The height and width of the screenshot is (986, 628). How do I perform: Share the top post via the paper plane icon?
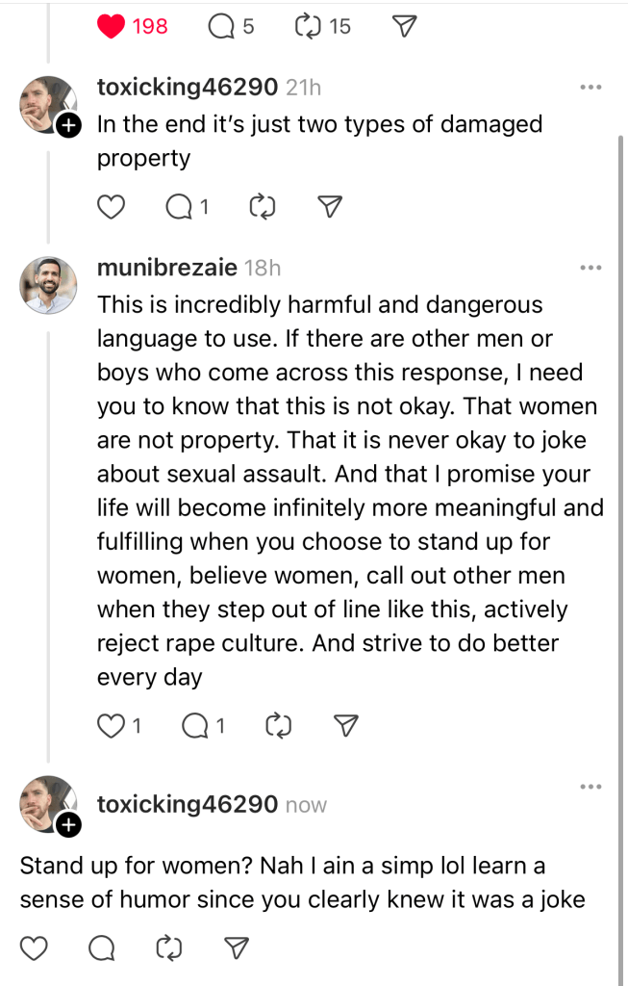(406, 26)
